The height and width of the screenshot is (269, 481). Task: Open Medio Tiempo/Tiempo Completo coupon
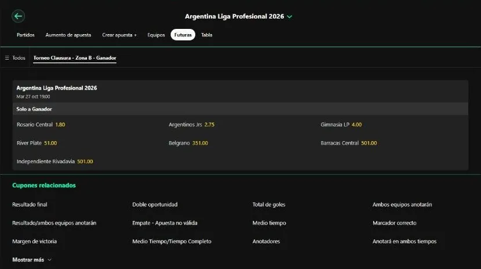(x=172, y=241)
